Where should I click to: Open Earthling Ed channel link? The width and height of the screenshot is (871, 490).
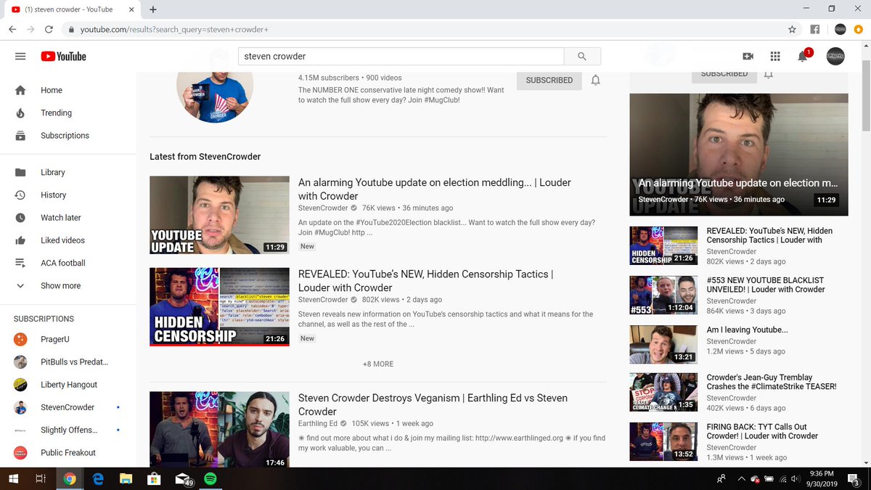[318, 423]
